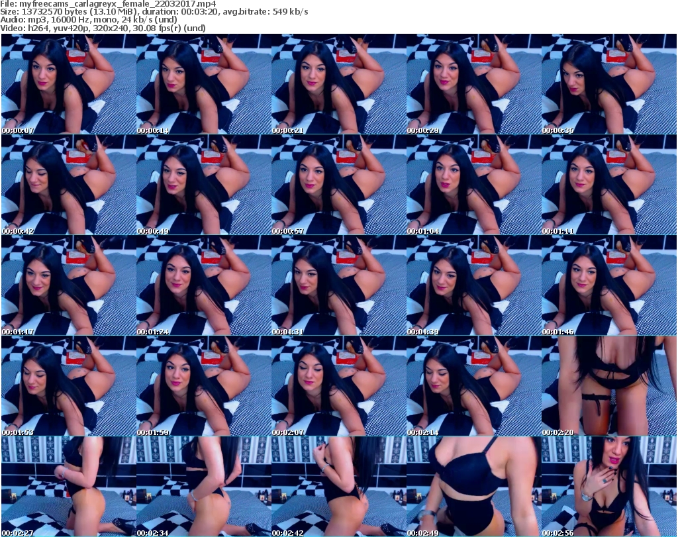Select the thumbnail stamped 00:00:07
The width and height of the screenshot is (678, 537).
68,84
